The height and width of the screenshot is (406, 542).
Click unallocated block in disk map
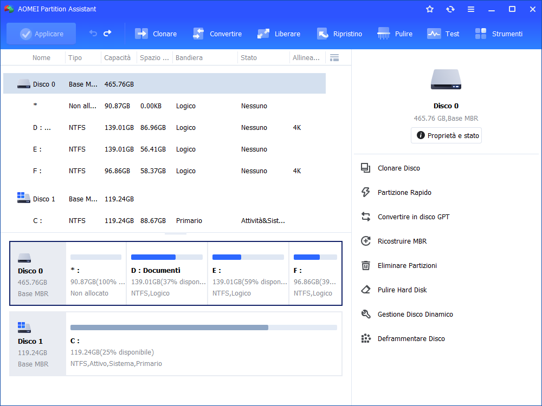coord(96,273)
